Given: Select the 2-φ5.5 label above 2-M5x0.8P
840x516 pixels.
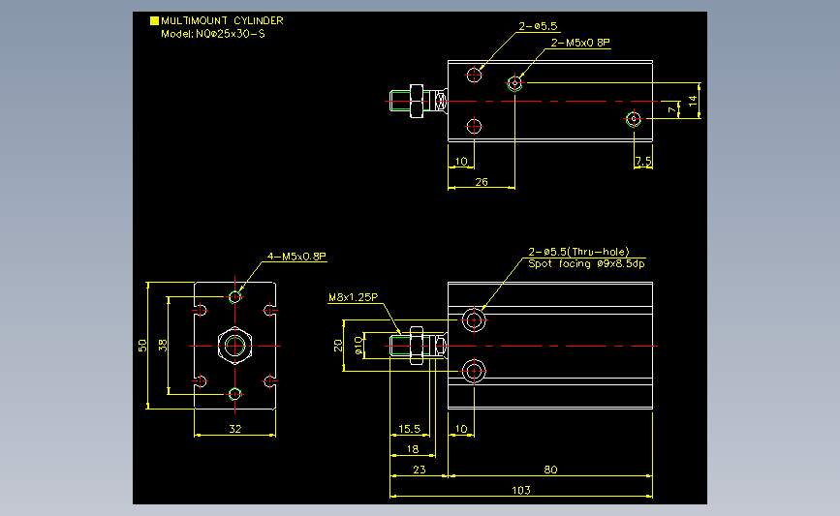Looking at the screenshot, I should 538,26.
